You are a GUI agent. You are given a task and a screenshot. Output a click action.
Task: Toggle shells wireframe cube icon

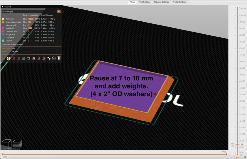tap(54, 58)
